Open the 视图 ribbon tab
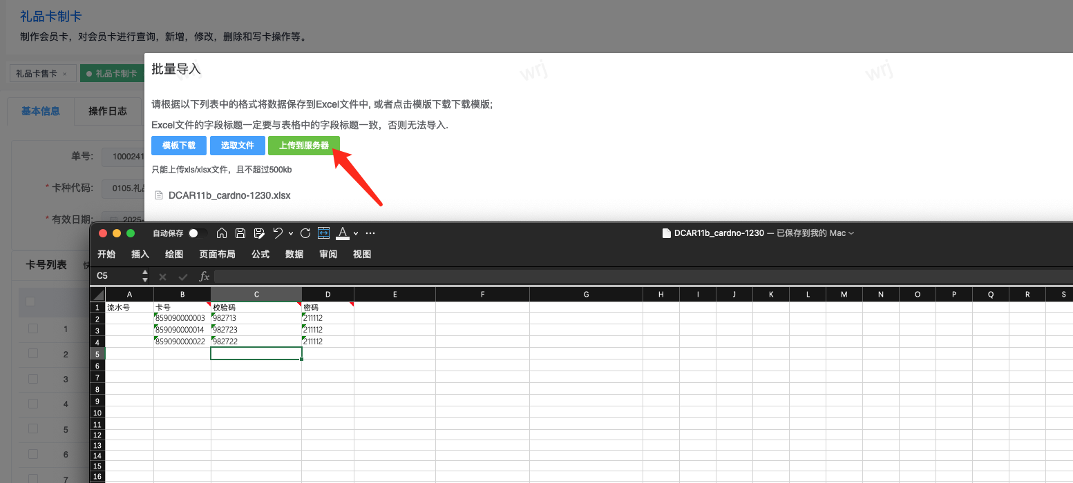 click(362, 254)
